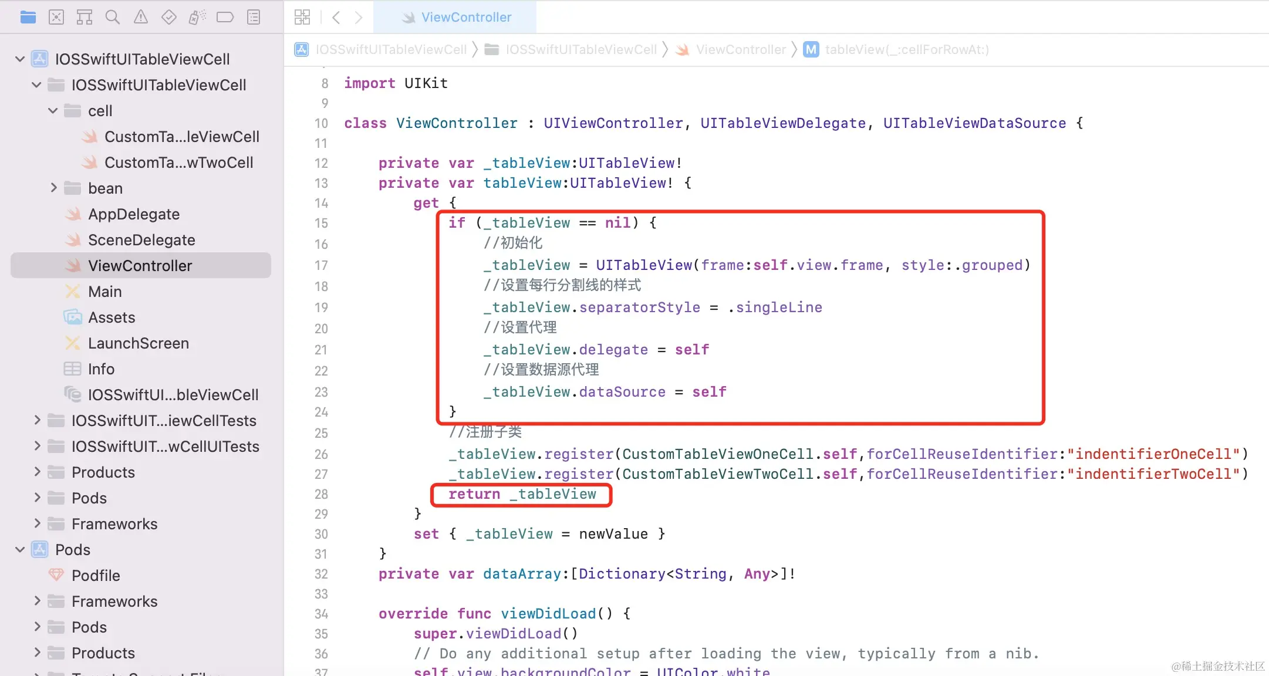Expand the bean folder
The width and height of the screenshot is (1269, 676).
tap(53, 188)
